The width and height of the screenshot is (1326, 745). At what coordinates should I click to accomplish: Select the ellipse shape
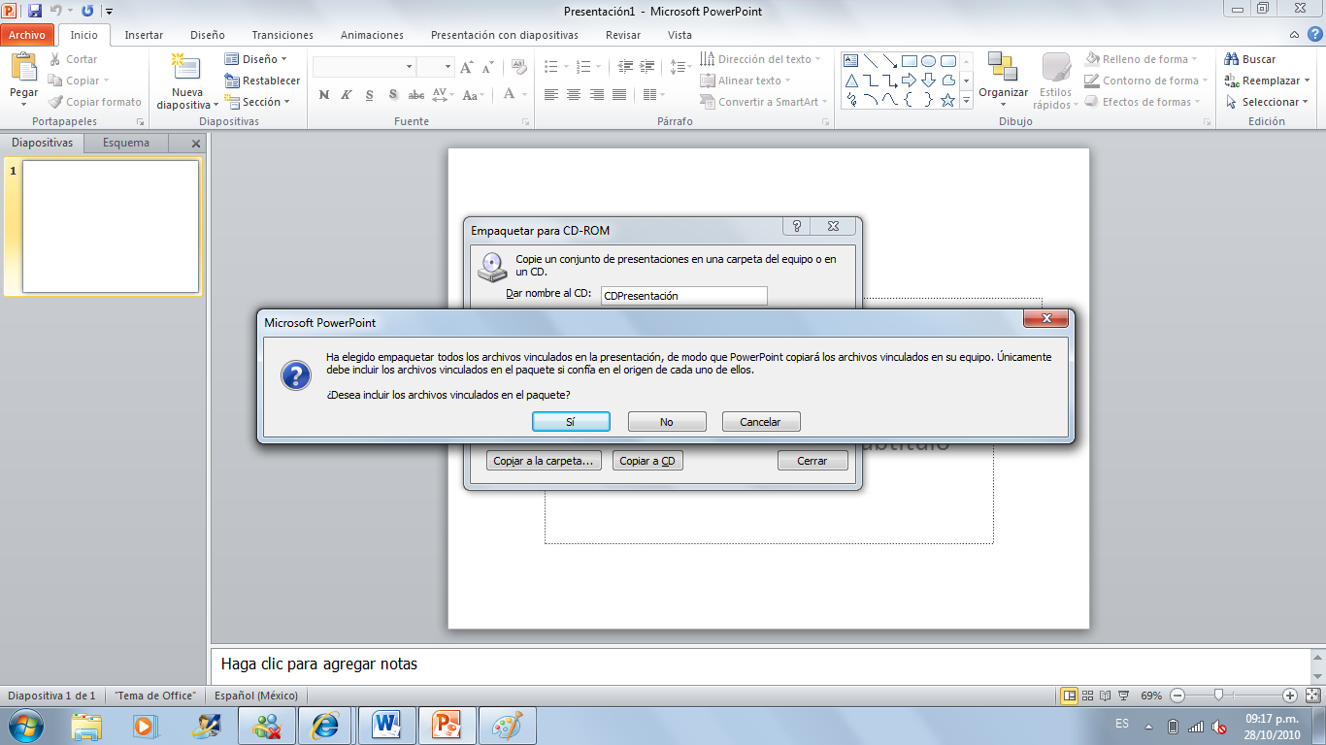pyautogui.click(x=929, y=60)
